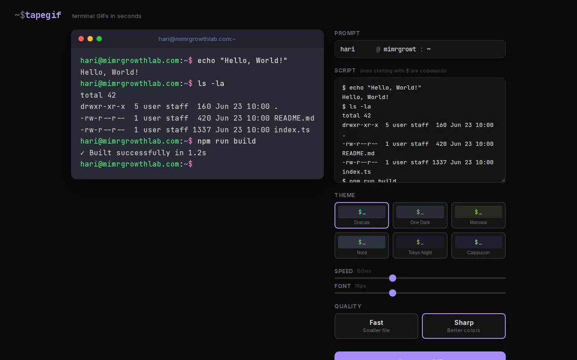Click the index.ts row in terminal preview
Image resolution: width=577 pixels, height=360 pixels.
click(195, 130)
